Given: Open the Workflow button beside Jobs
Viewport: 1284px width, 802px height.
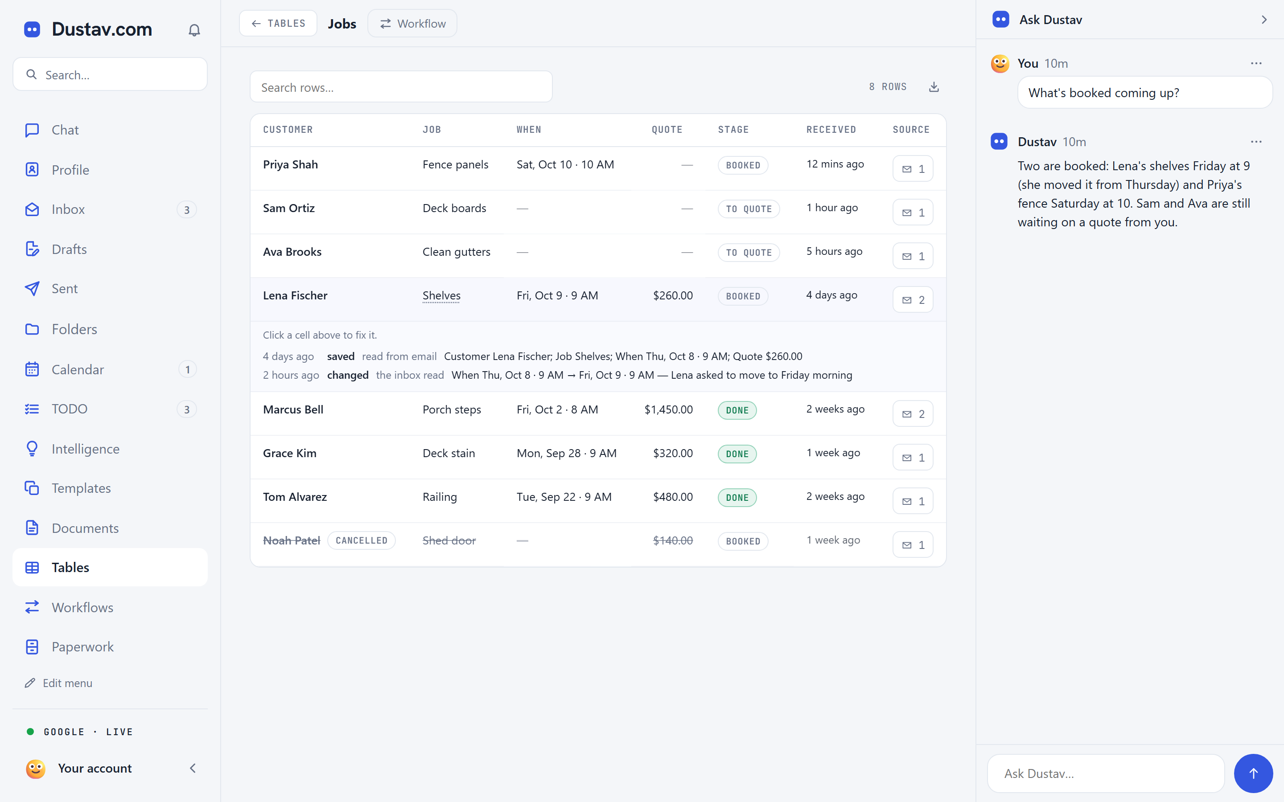Looking at the screenshot, I should click(412, 23).
